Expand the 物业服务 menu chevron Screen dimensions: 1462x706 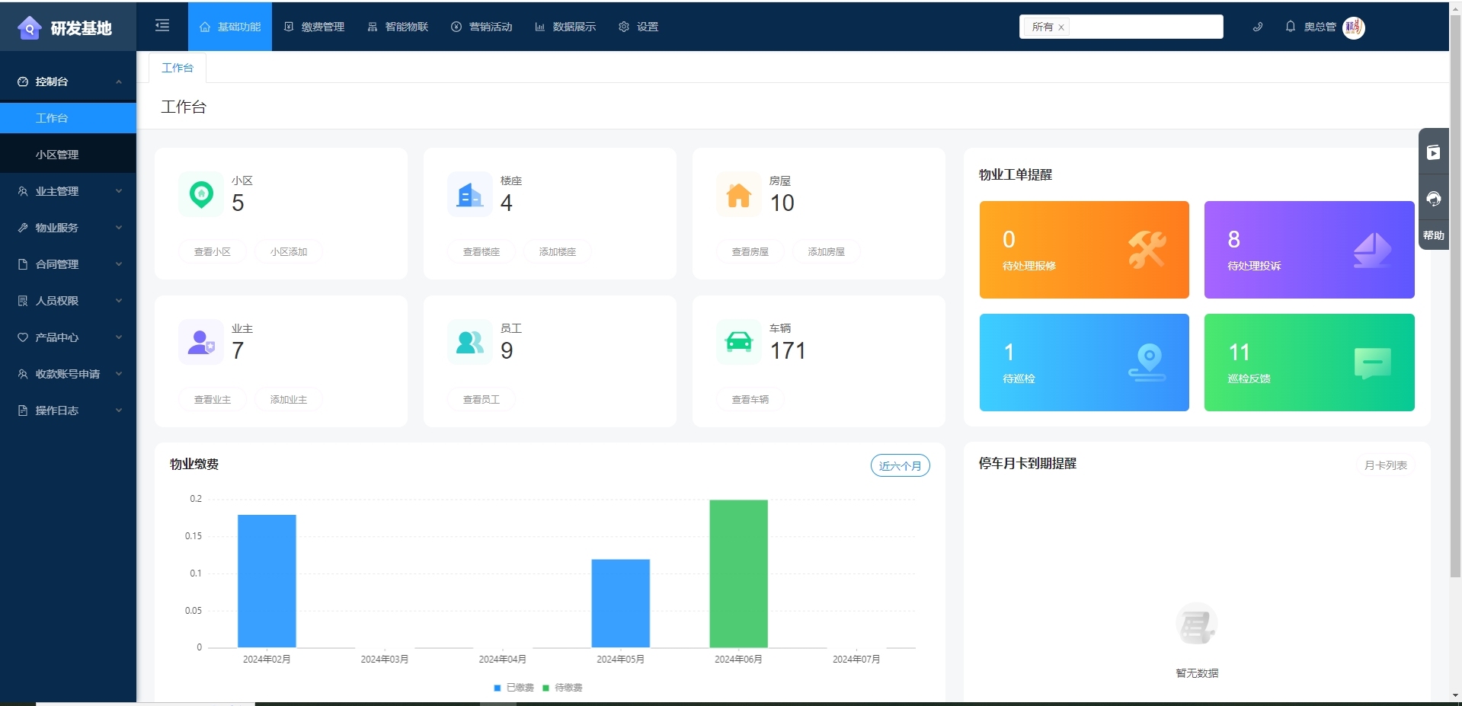pos(119,228)
